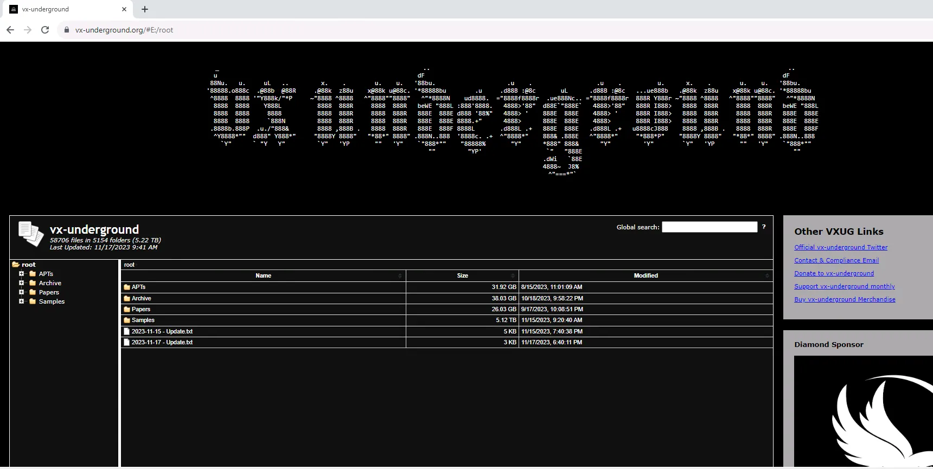Screen dimensions: 933x469
Task: Select Papers in the sidebar tree
Action: click(x=49, y=292)
